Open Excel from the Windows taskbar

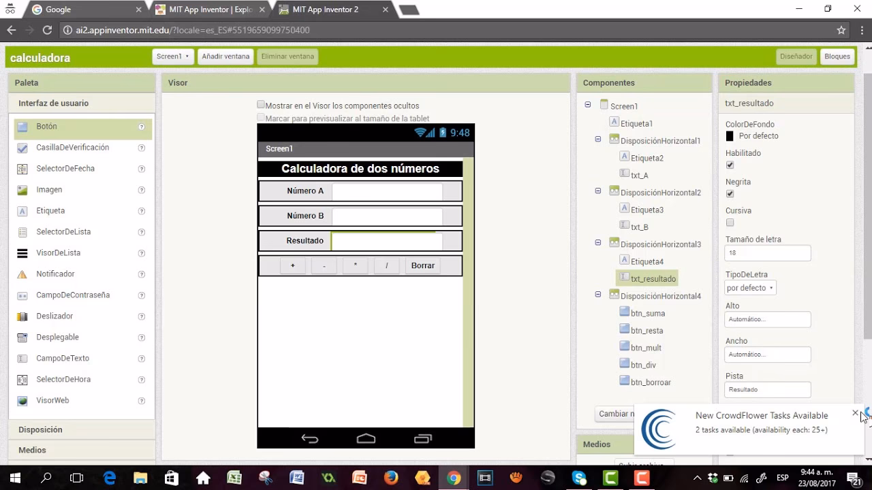tap(234, 478)
